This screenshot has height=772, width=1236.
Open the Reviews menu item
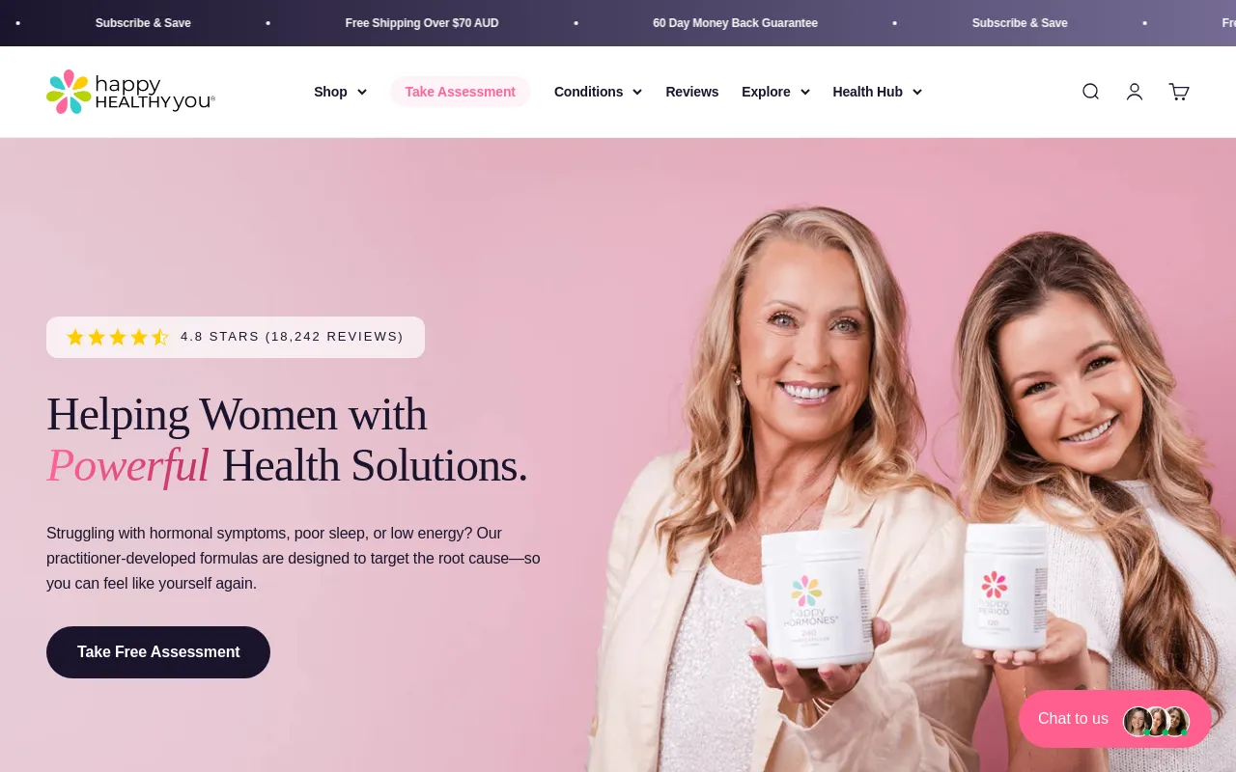click(692, 92)
